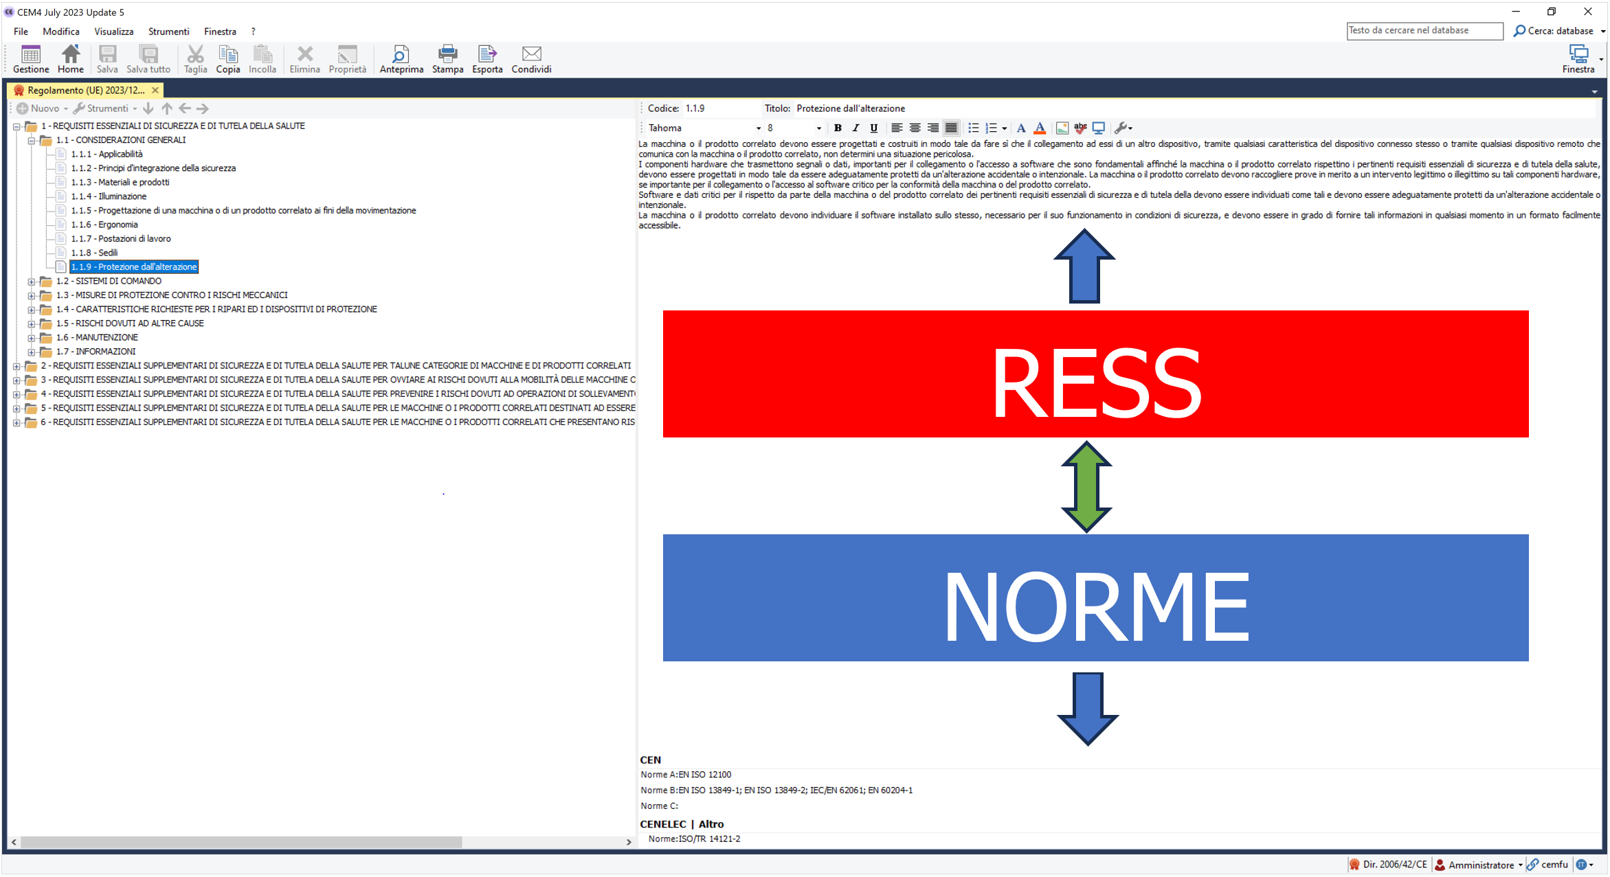
Task: Click the Esporta export icon
Action: point(487,59)
